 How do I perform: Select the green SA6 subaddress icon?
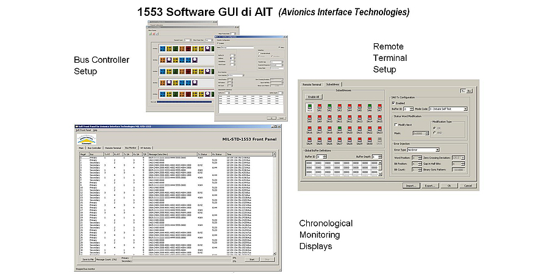tap(370, 107)
